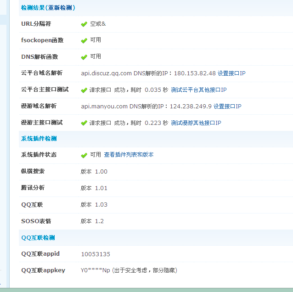293x292 pixels.
Task: Open 测试云平台其他接口IP link
Action: click(x=199, y=90)
